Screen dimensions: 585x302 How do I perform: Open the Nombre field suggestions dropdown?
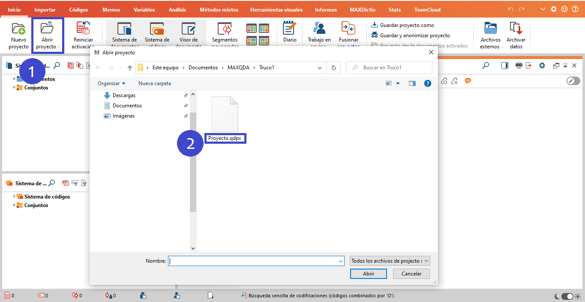coord(341,261)
